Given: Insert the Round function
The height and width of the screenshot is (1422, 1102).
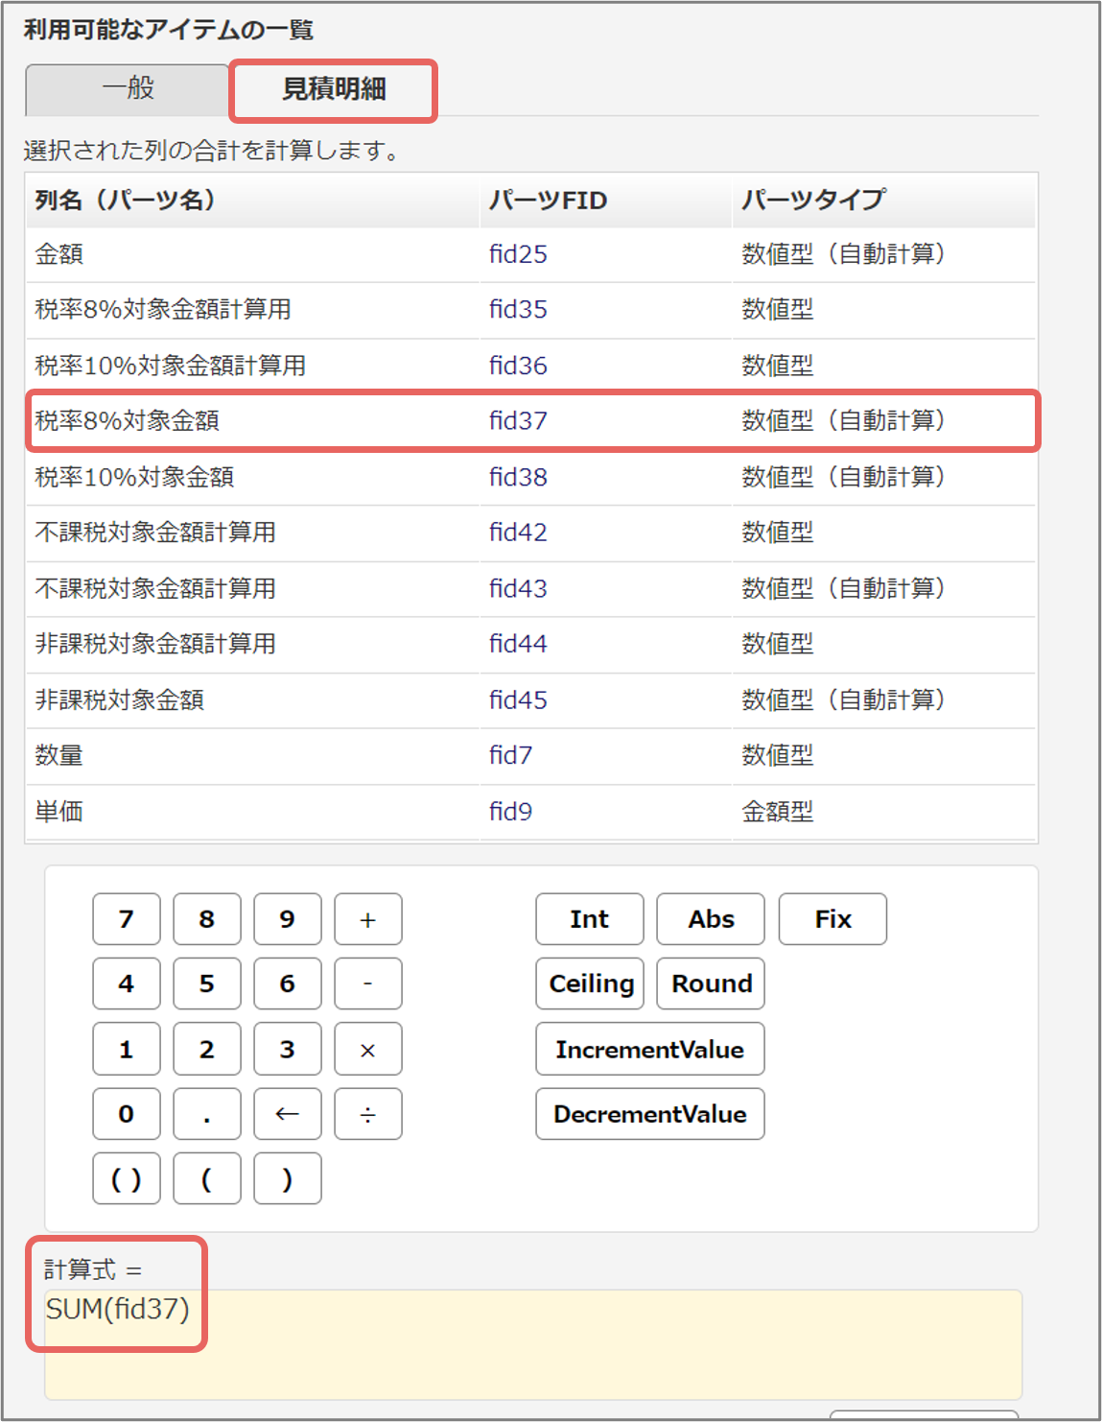Looking at the screenshot, I should (711, 984).
